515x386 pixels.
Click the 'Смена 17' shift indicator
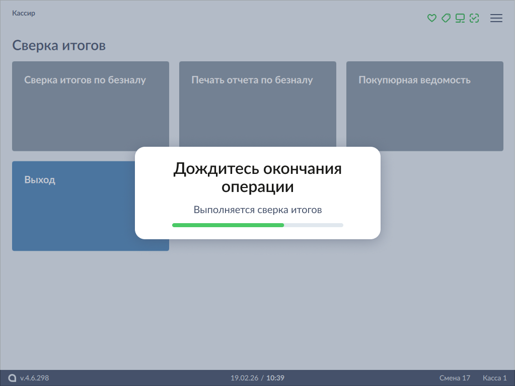coord(455,378)
